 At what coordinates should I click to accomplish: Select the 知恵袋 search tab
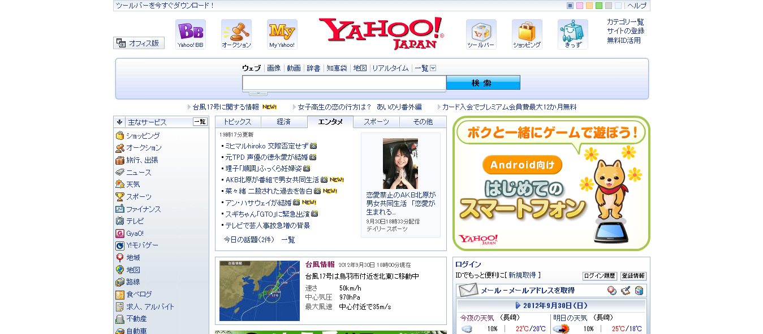point(337,68)
